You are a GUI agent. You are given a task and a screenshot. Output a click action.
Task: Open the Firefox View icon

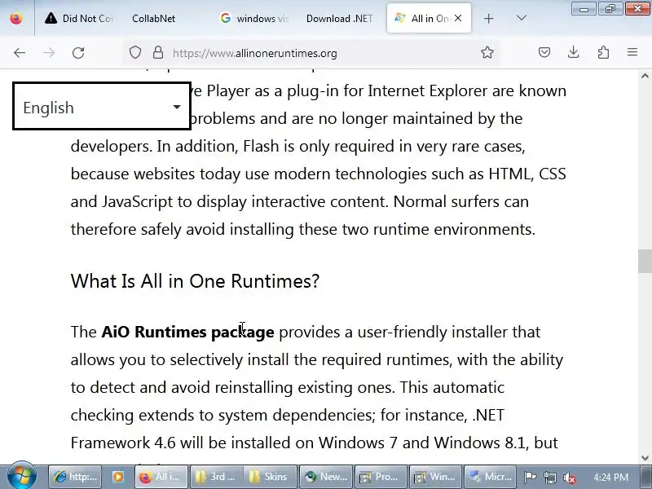click(16, 18)
